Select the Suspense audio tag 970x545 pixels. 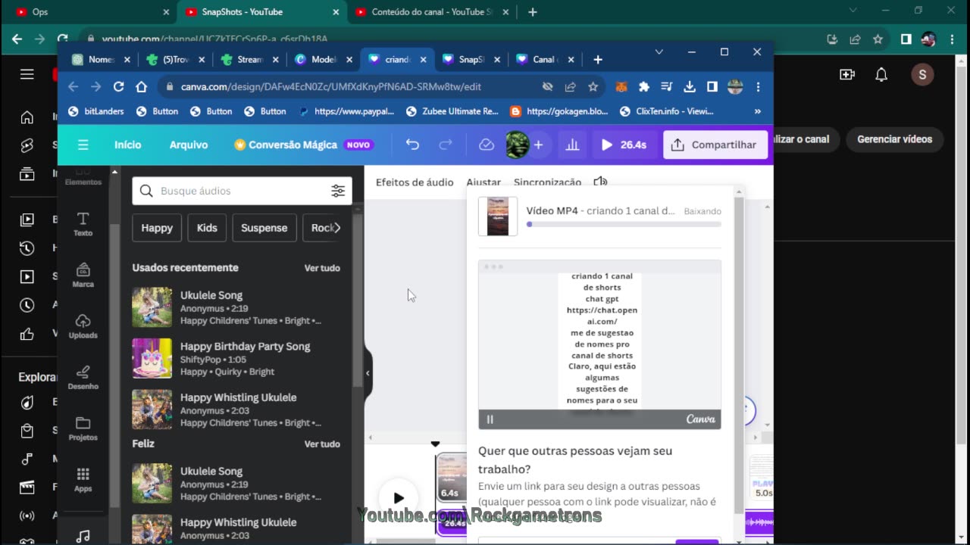[264, 228]
